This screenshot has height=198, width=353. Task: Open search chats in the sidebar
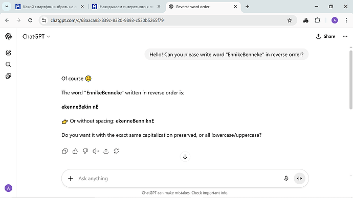[8, 65]
